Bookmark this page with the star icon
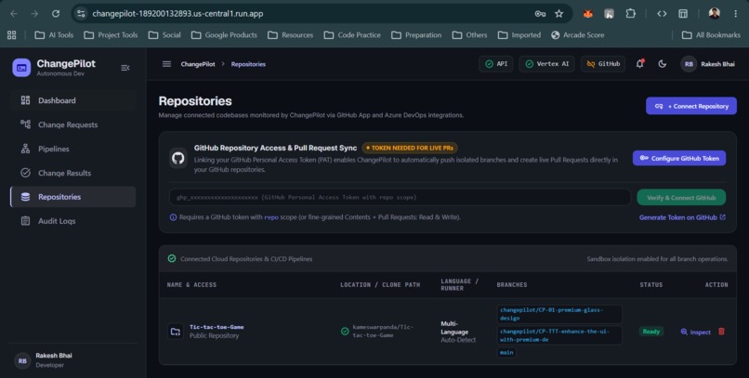 coord(558,14)
